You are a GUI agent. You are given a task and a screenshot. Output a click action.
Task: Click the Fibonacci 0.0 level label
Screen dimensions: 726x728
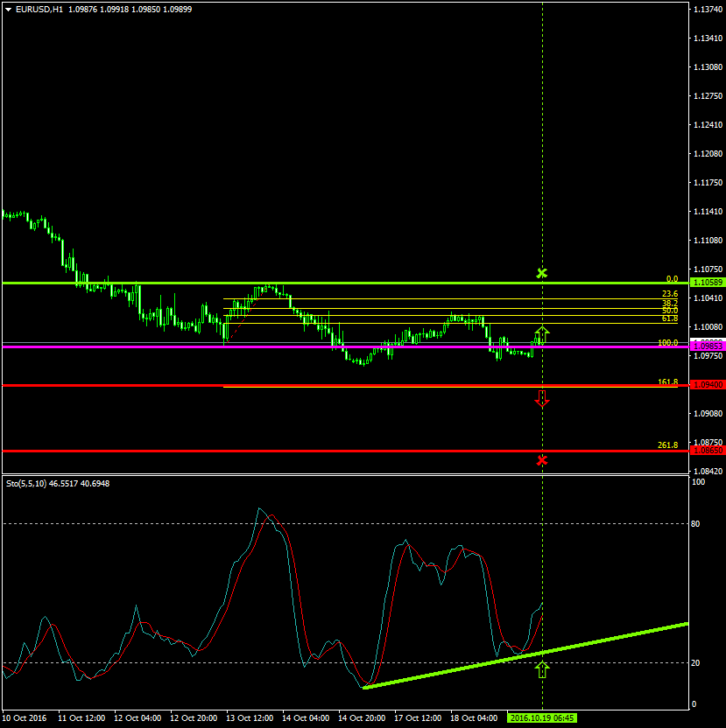[x=672, y=278]
